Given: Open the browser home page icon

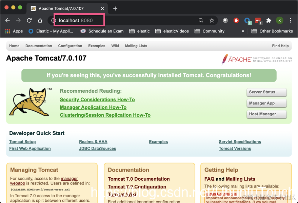Looking at the screenshot, I should pyautogui.click(x=40, y=20).
